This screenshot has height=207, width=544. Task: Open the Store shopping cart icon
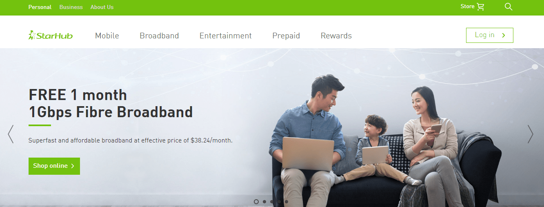click(480, 7)
